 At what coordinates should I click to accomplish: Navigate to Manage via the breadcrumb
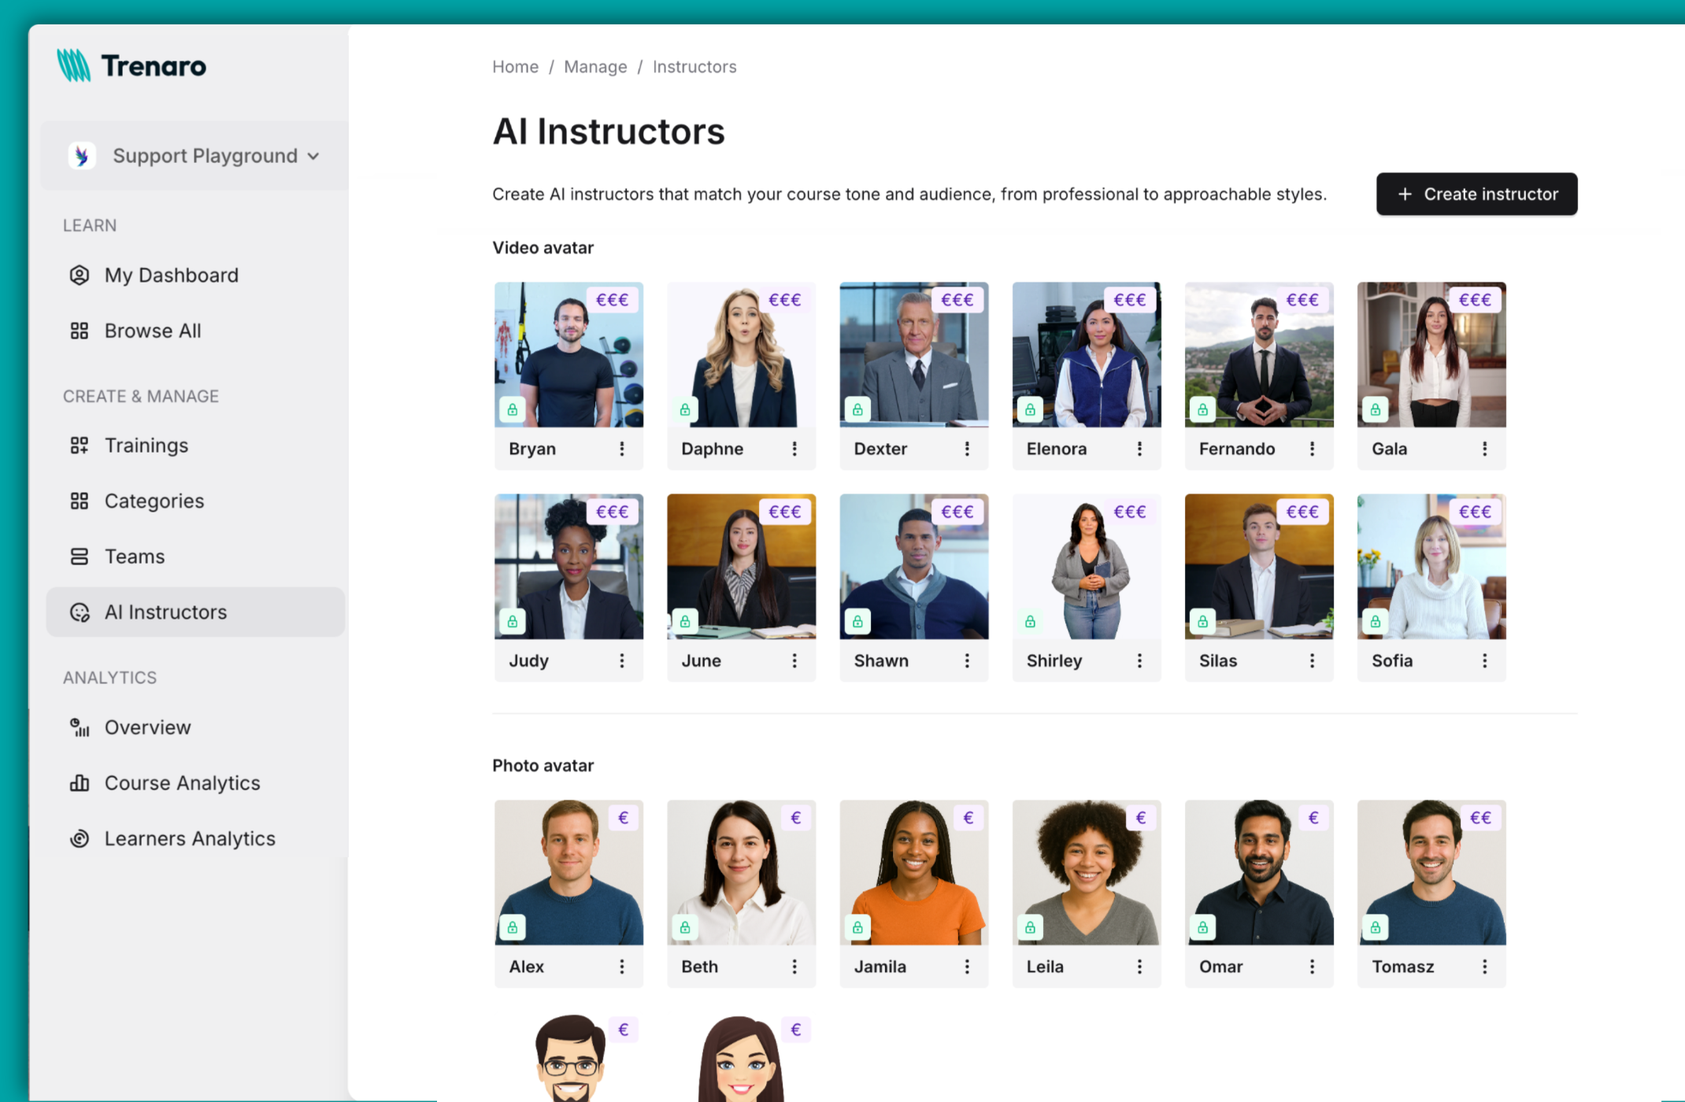[595, 66]
